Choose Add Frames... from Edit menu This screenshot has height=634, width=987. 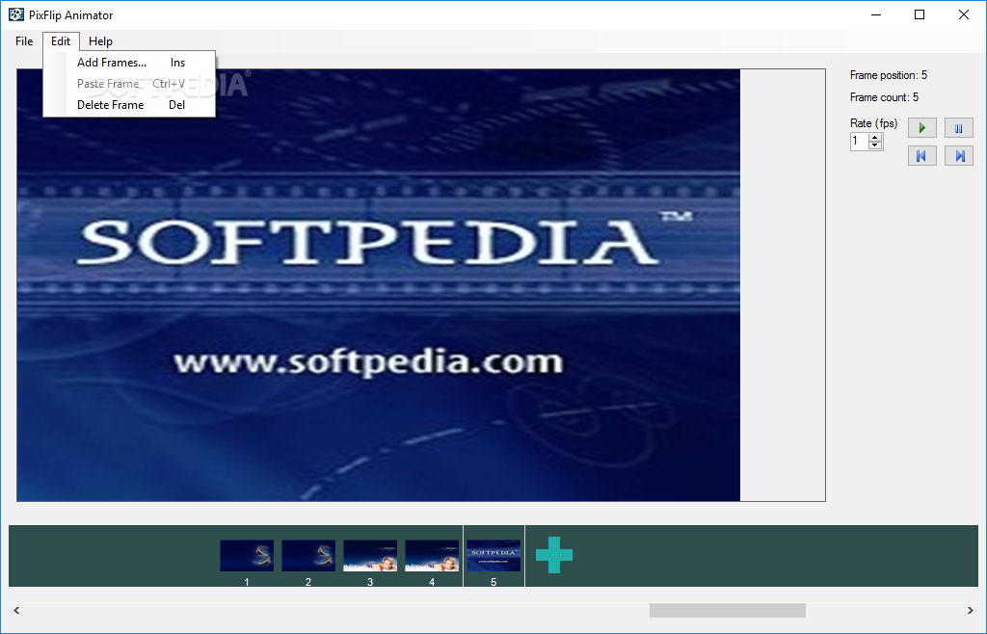pyautogui.click(x=130, y=63)
